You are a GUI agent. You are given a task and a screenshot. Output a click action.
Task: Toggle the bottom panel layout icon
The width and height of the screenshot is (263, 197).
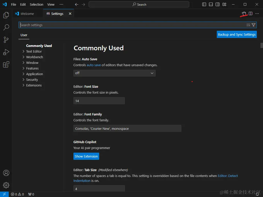(211, 4)
